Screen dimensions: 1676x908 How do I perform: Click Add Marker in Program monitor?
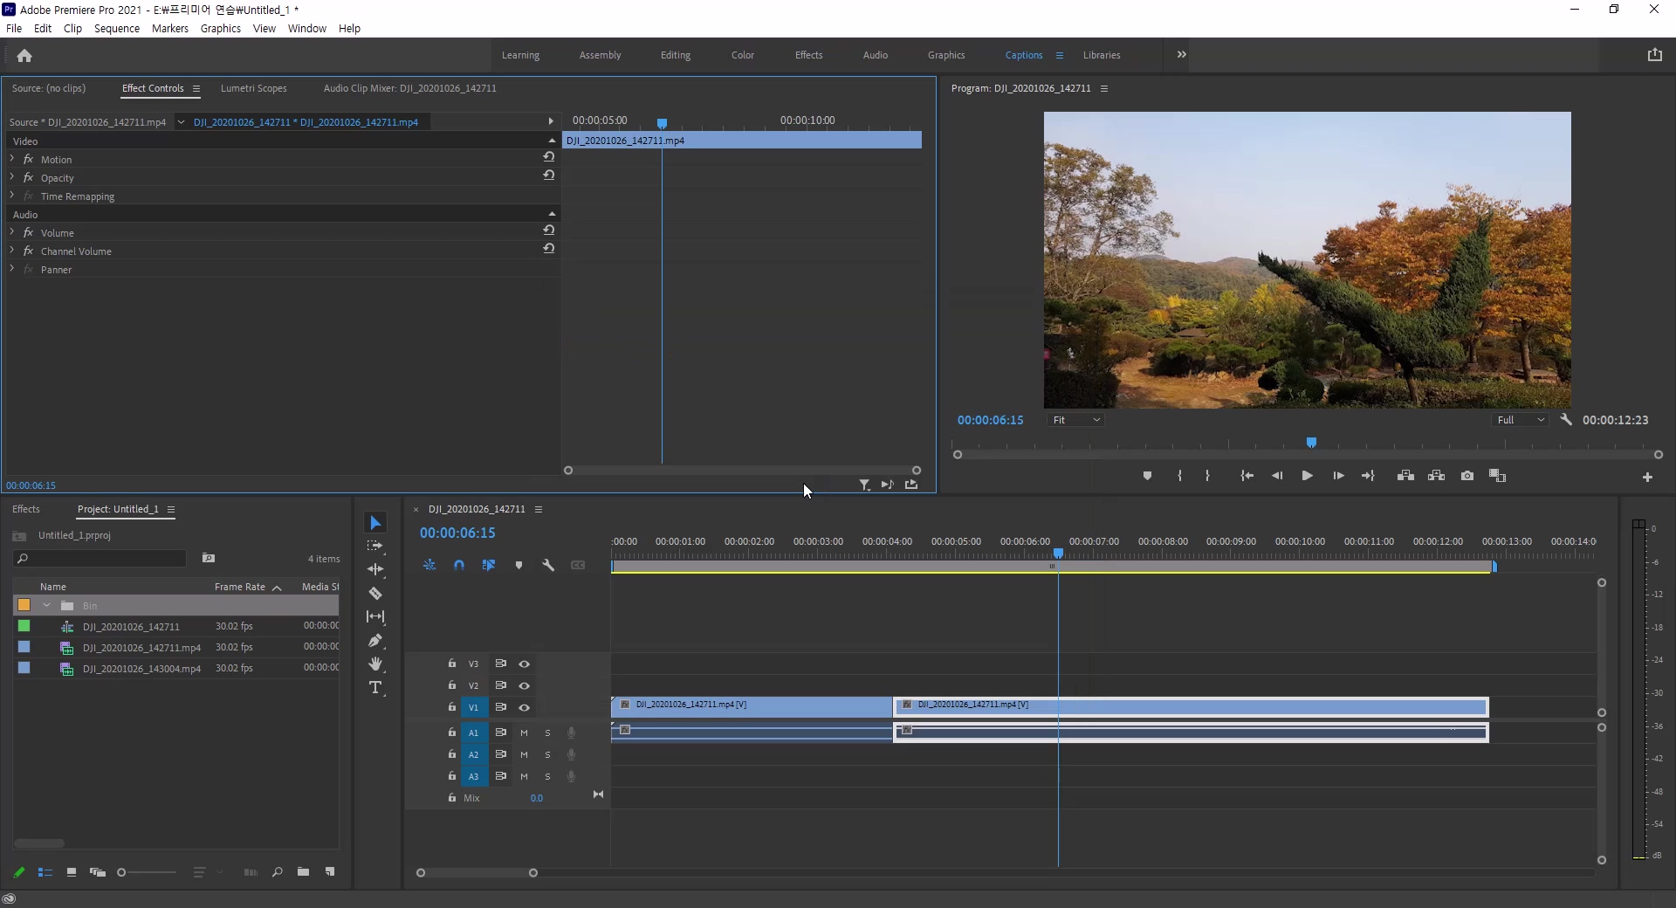point(1147,476)
